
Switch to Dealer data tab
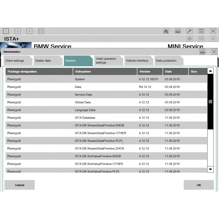pyautogui.click(x=48, y=60)
